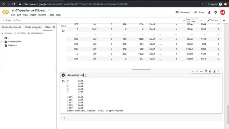Run the data.Heating cell
Screen dimensions: 229x129
pos(63,75)
